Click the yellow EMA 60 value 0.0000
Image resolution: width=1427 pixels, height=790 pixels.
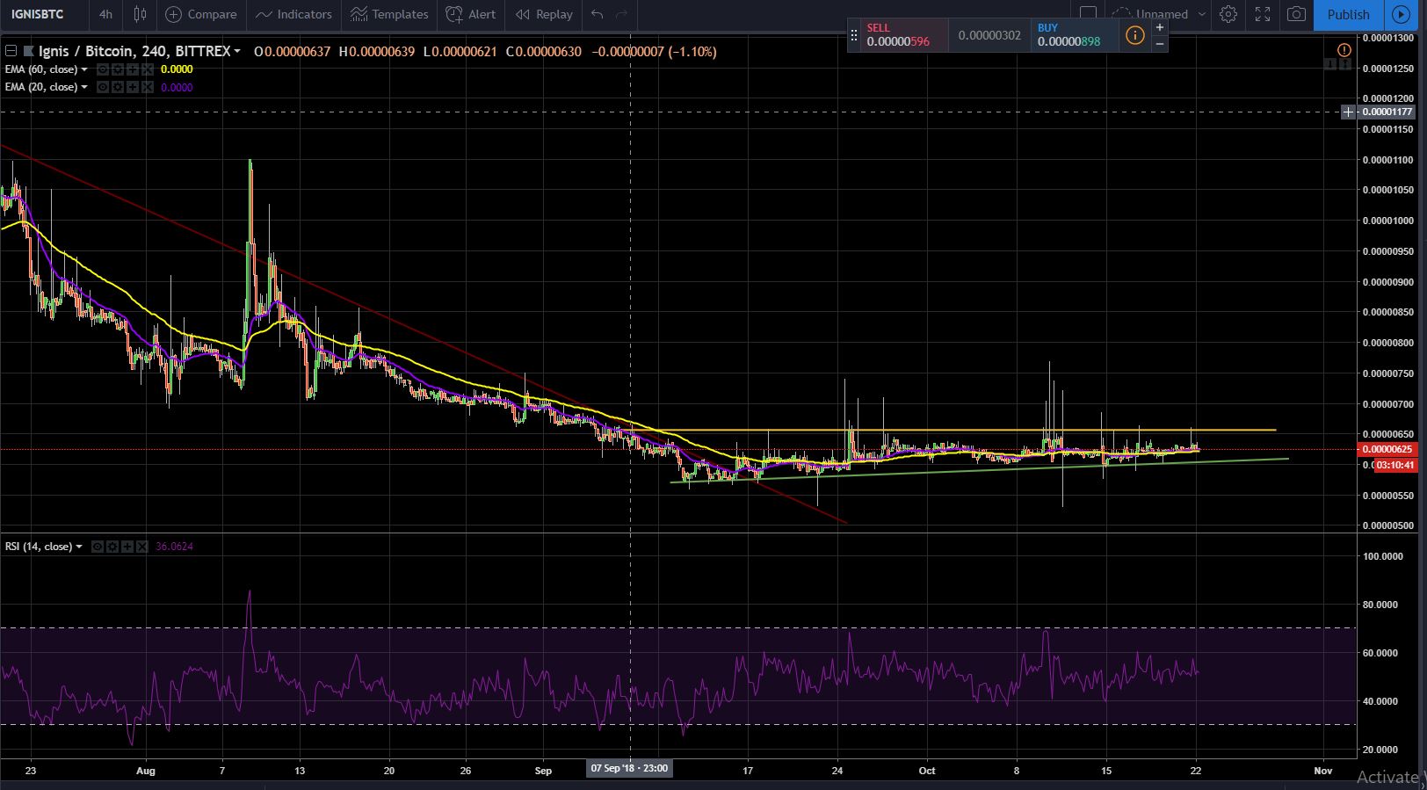[x=177, y=69]
